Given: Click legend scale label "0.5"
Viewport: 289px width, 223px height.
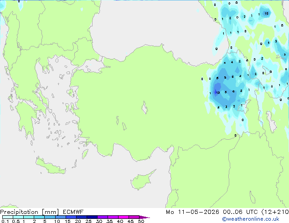Looking at the screenshot, I should tap(16, 221).
